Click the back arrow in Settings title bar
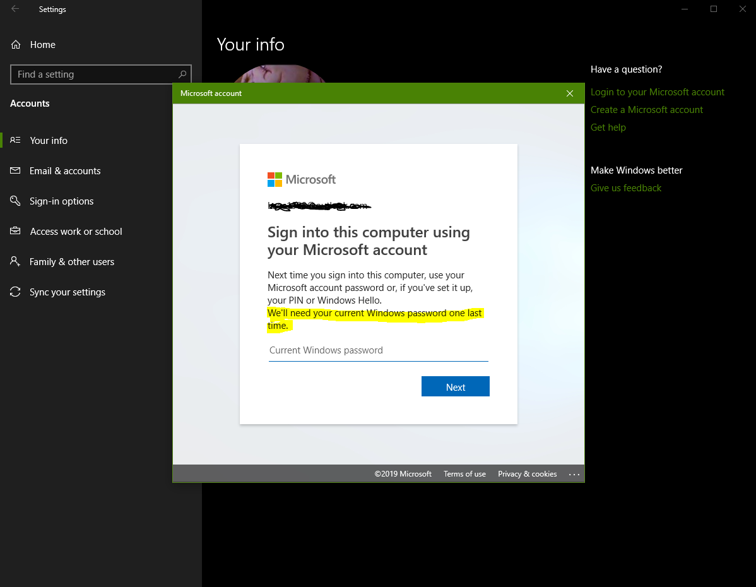 point(15,9)
